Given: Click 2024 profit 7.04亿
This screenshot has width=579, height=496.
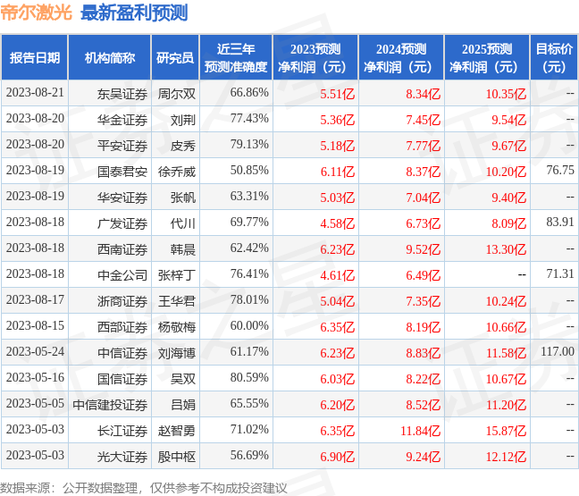Looking at the screenshot, I should [x=424, y=198].
